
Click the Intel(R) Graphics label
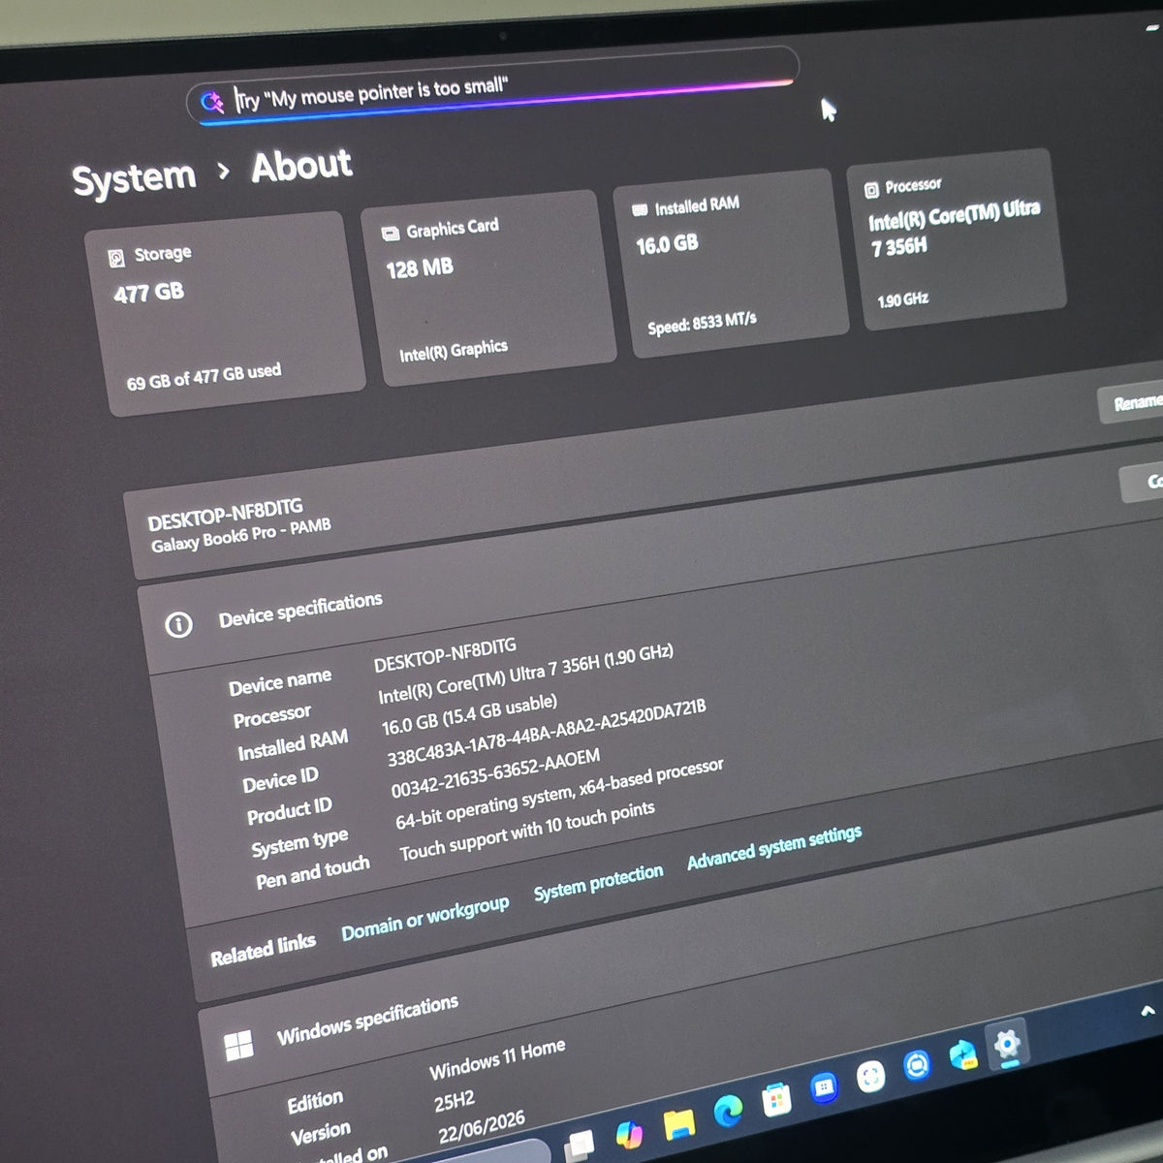coord(454,351)
